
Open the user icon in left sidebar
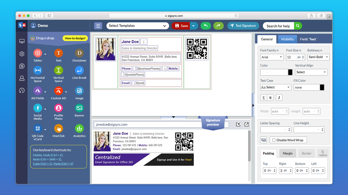pos(22,78)
